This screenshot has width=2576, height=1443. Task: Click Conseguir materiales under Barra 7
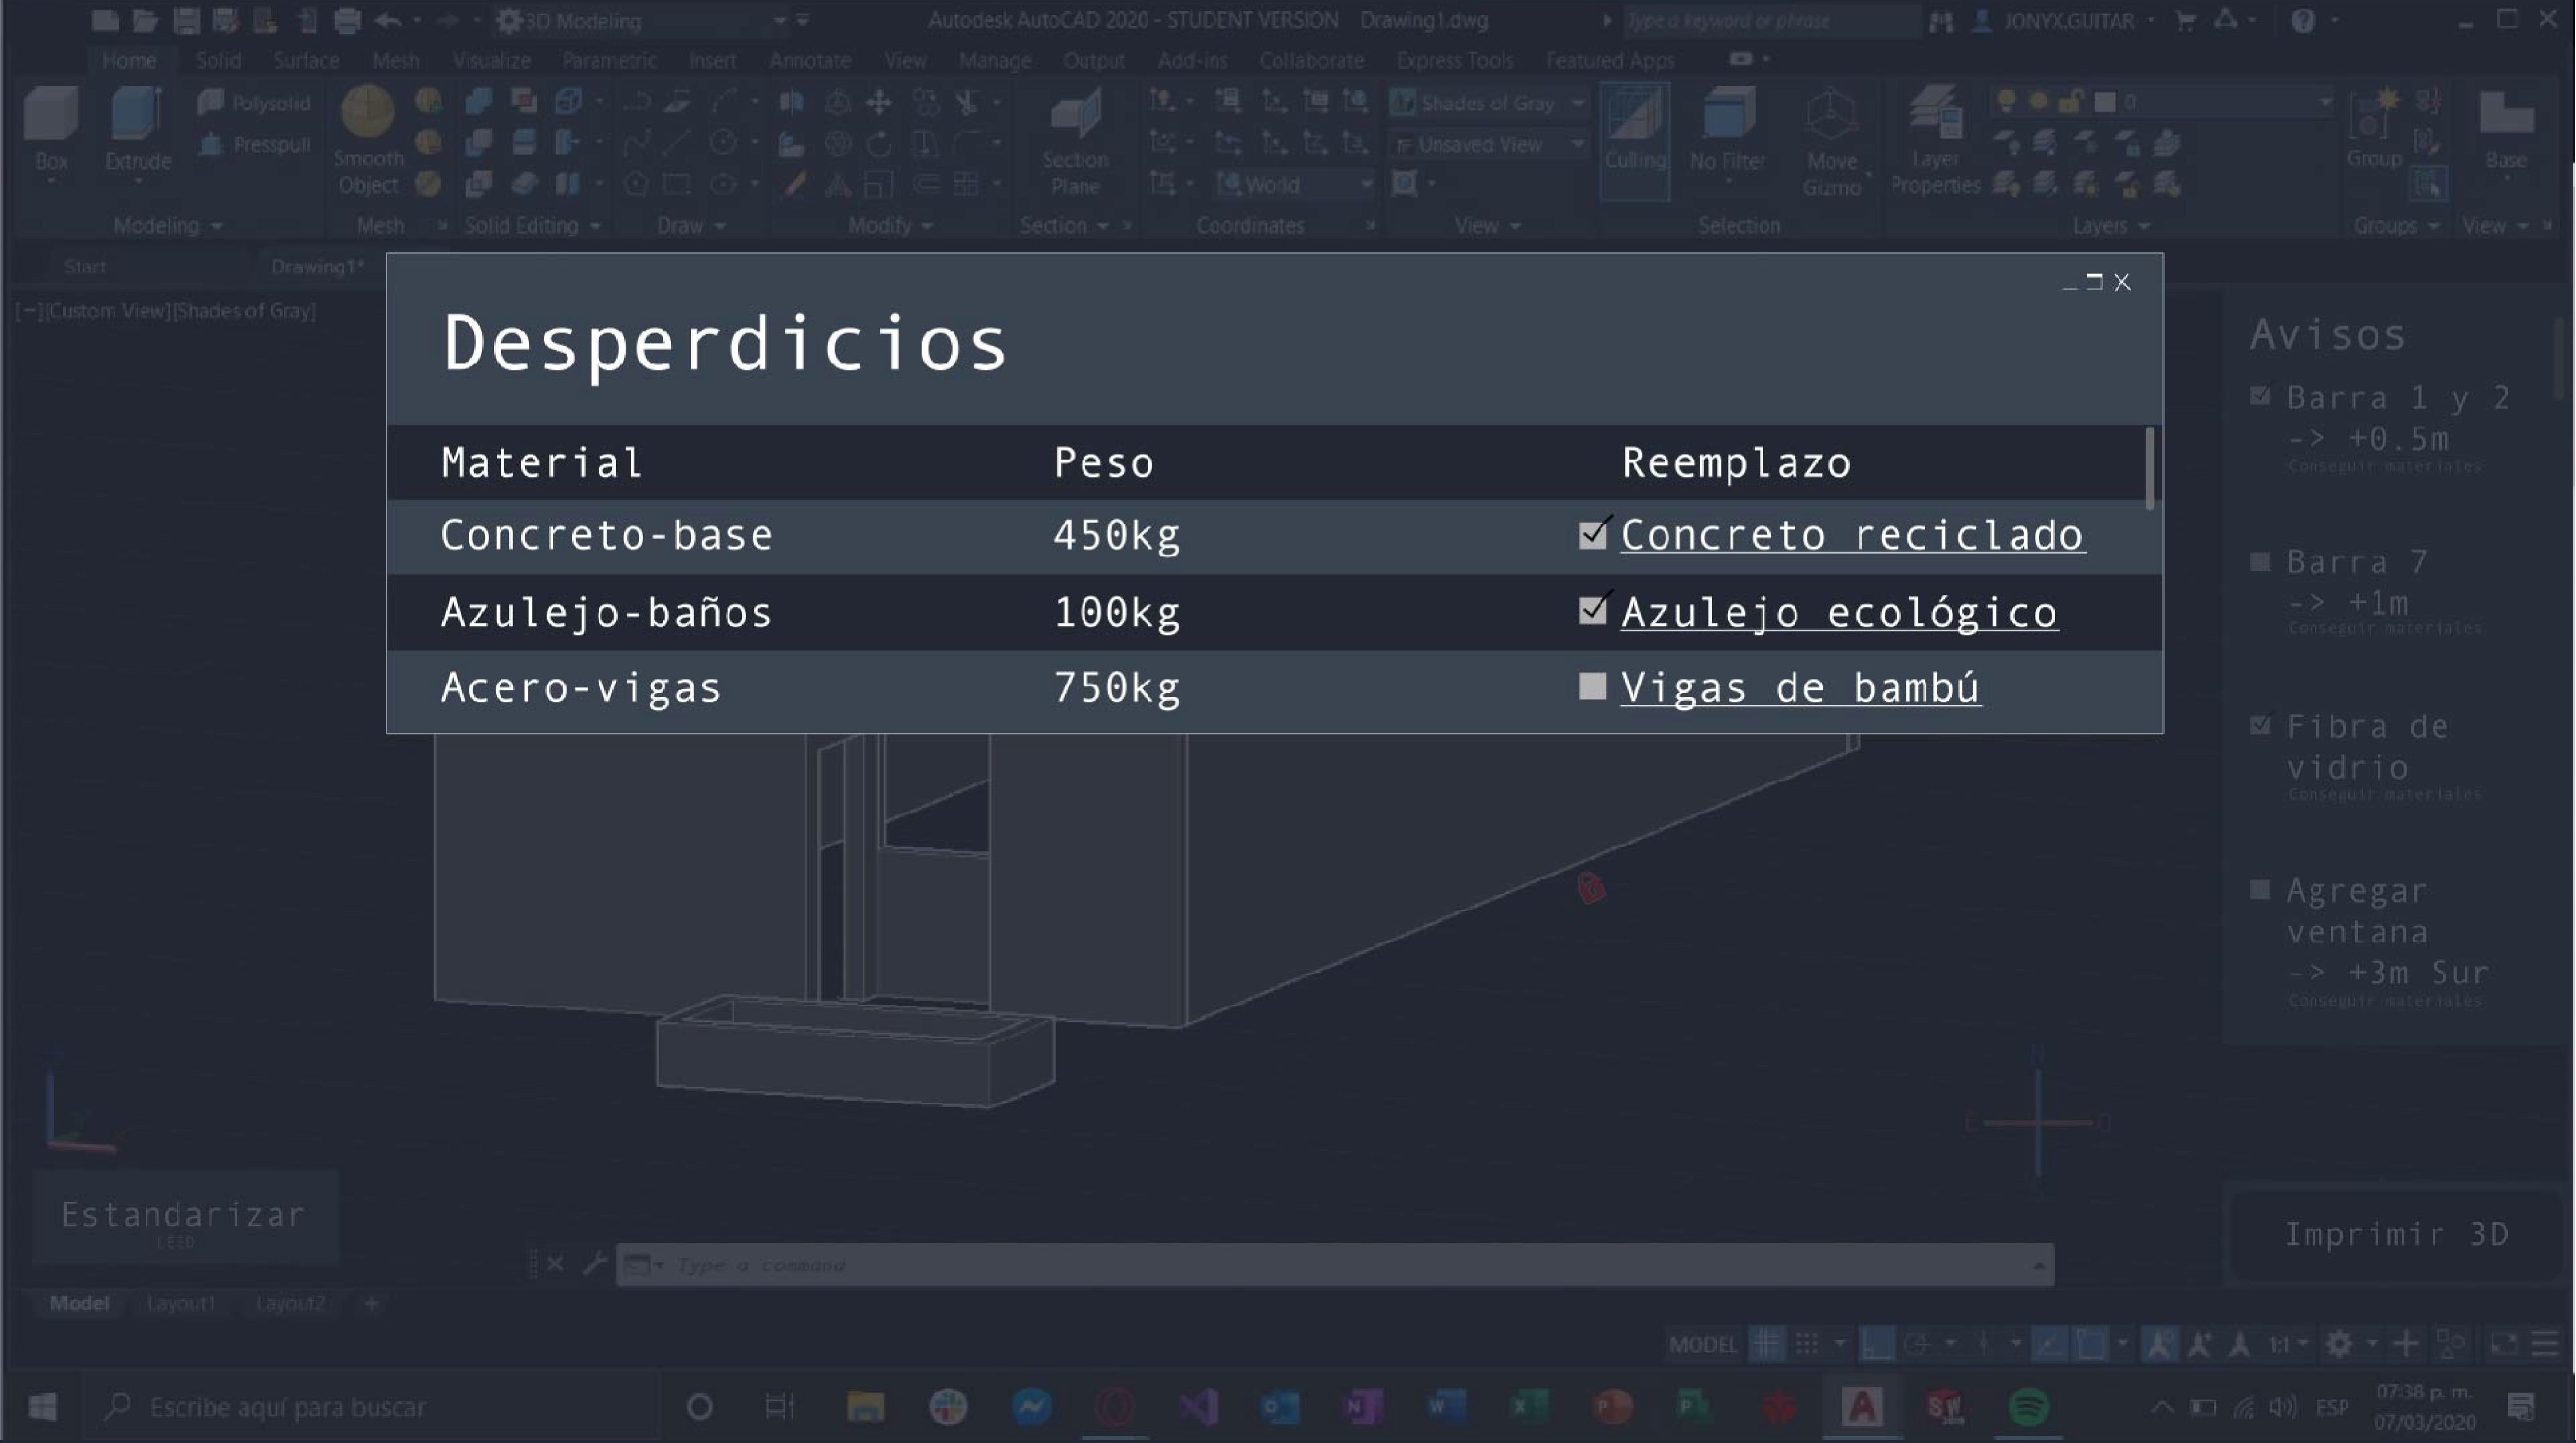tap(2384, 628)
